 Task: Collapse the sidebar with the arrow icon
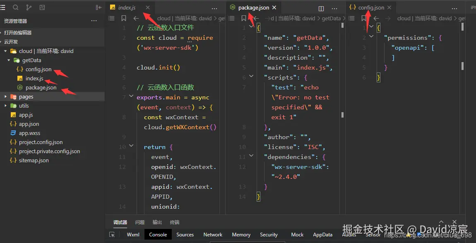point(99,7)
